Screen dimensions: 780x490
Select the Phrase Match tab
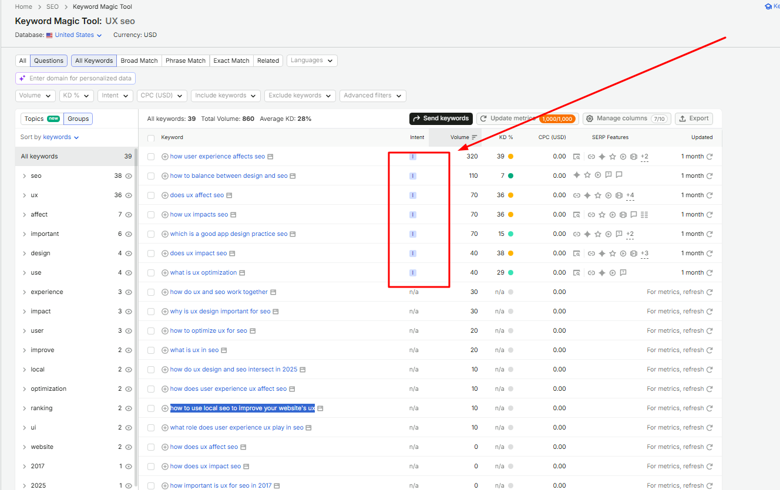(186, 60)
